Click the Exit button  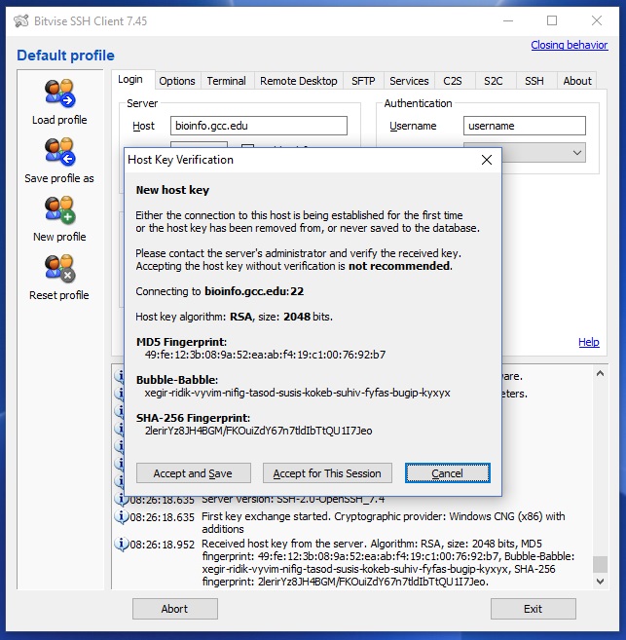(533, 609)
